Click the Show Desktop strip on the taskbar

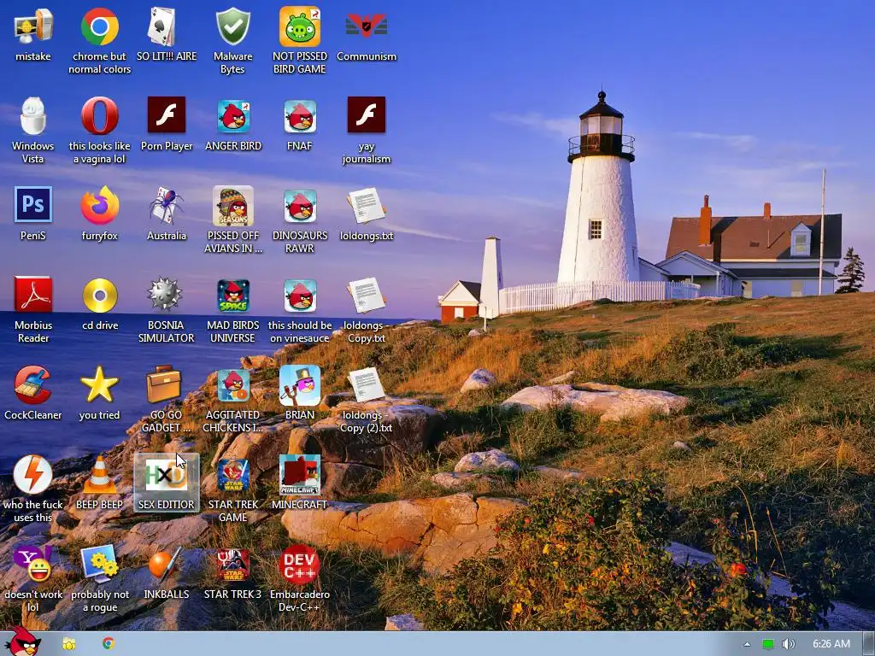[868, 644]
